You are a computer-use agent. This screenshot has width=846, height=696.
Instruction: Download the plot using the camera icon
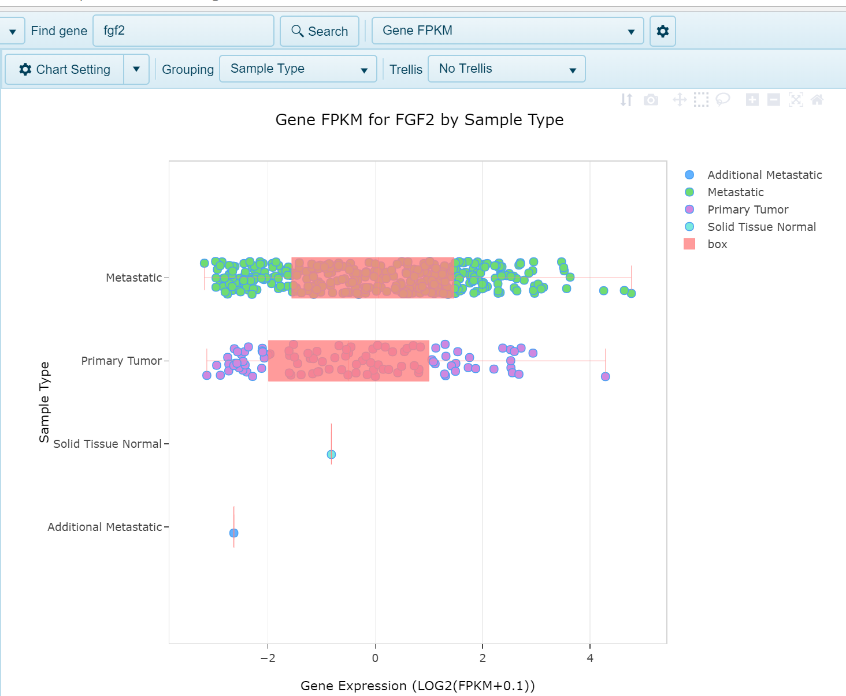point(651,100)
